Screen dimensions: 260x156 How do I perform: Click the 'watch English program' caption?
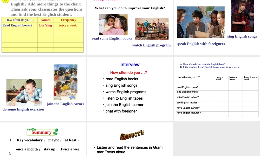pos(151,45)
